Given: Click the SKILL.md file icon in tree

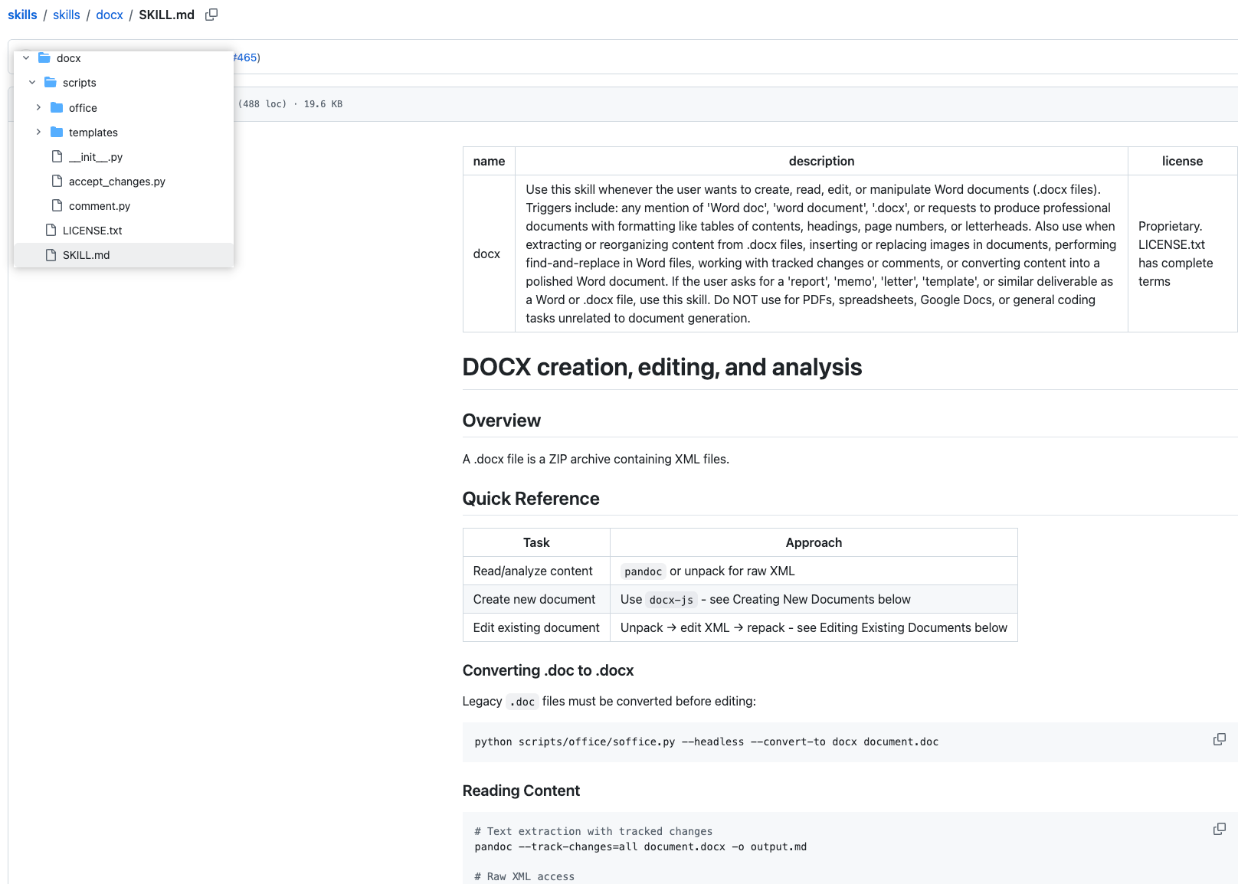Looking at the screenshot, I should (x=51, y=254).
